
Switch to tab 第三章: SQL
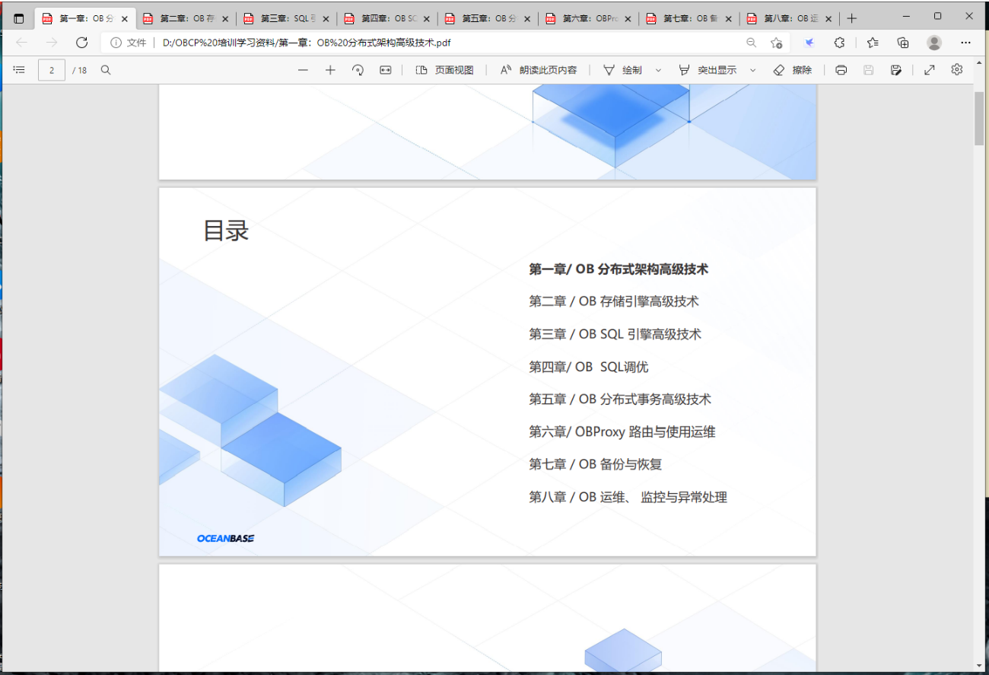point(287,19)
